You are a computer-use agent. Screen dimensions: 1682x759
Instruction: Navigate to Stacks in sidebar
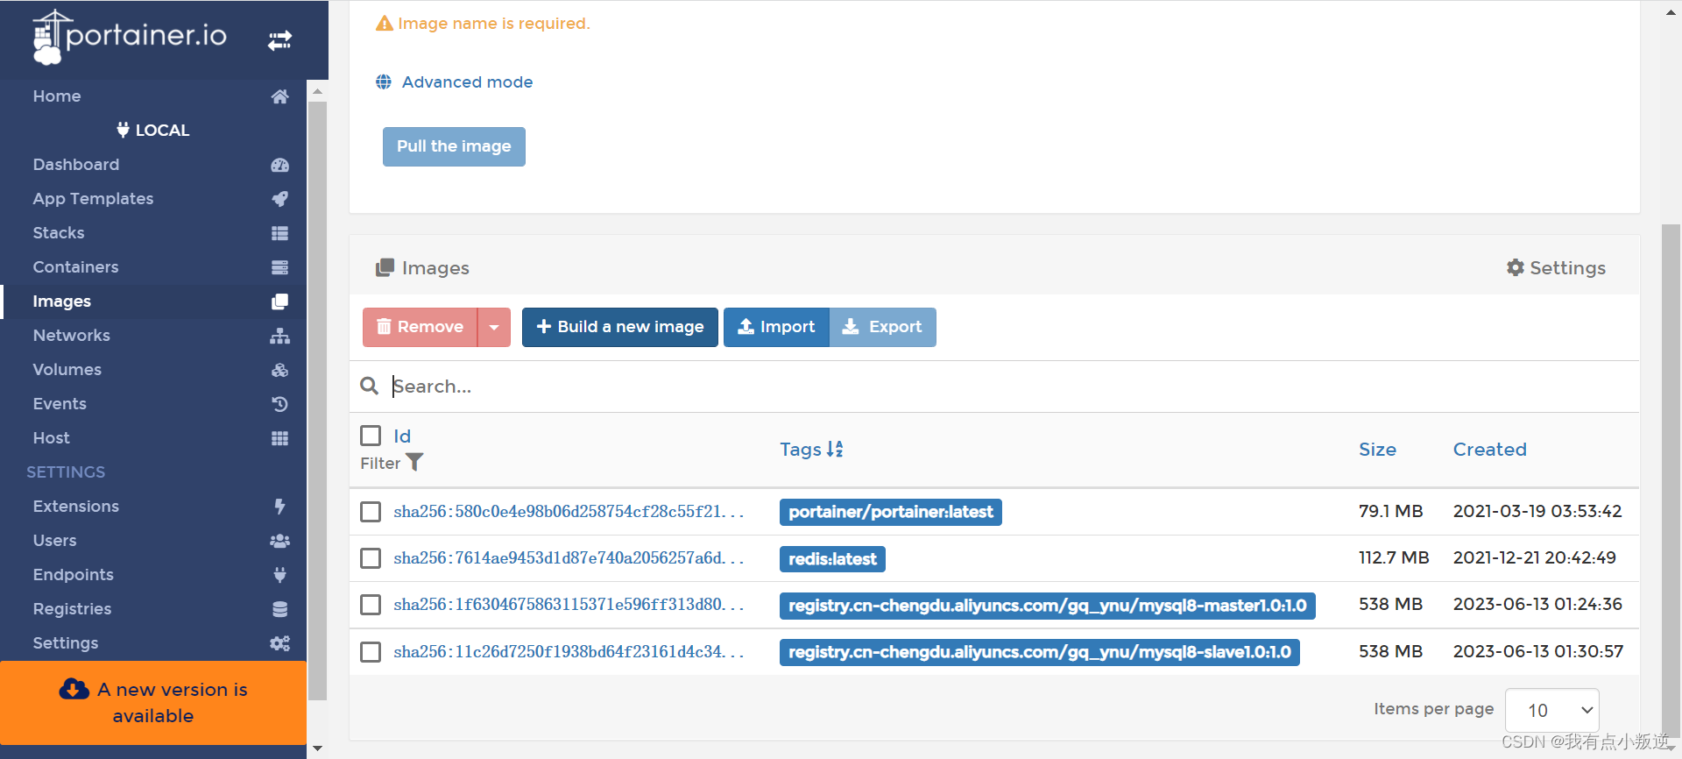tap(59, 233)
